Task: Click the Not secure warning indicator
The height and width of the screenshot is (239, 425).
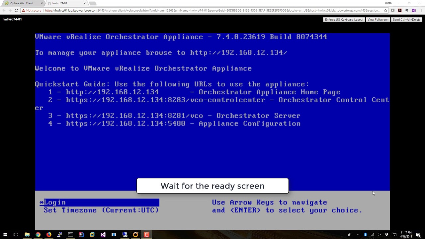Action: click(32, 11)
